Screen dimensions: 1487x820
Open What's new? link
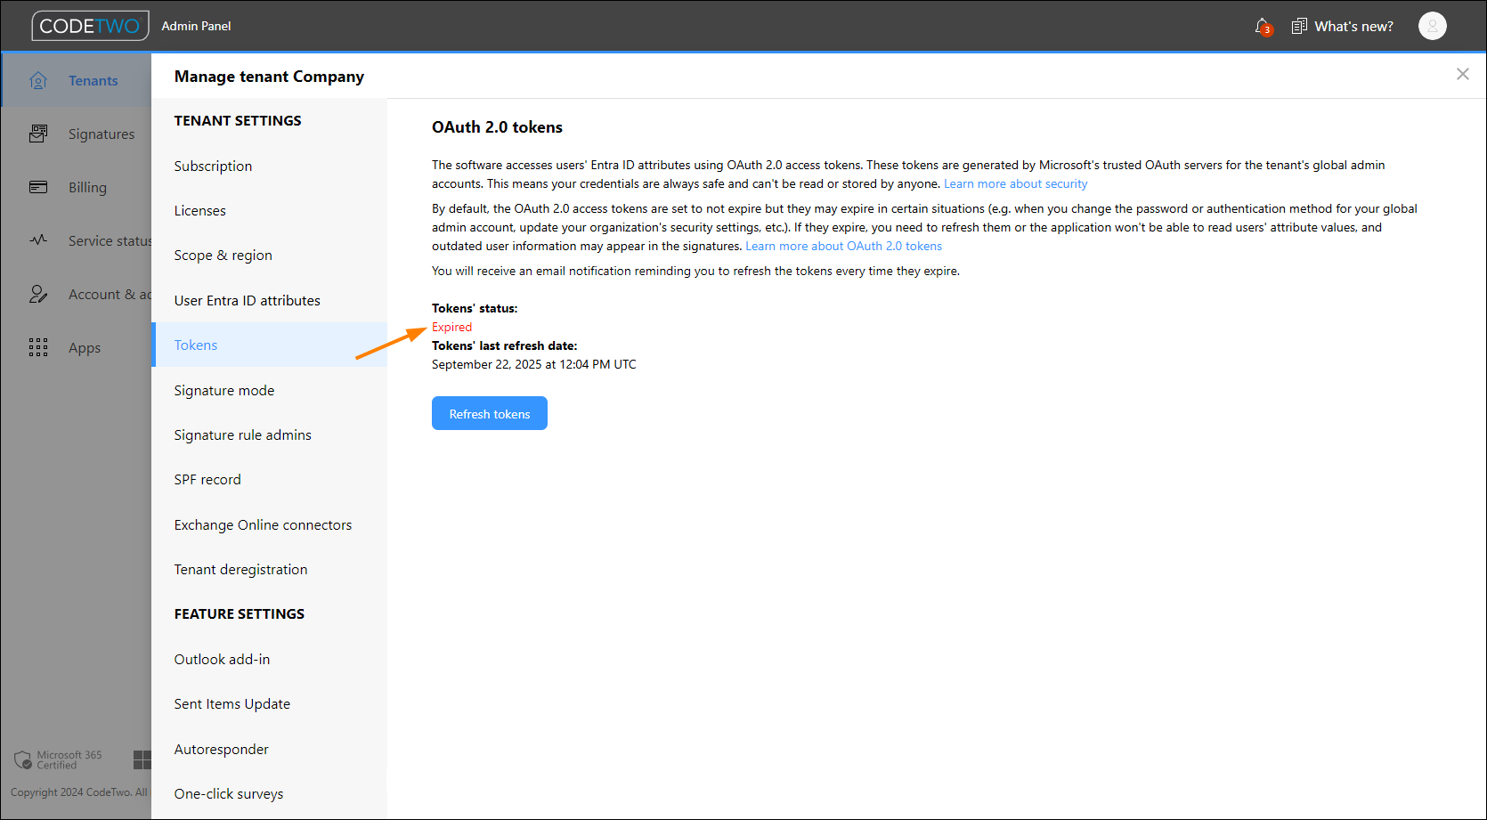[1353, 26]
